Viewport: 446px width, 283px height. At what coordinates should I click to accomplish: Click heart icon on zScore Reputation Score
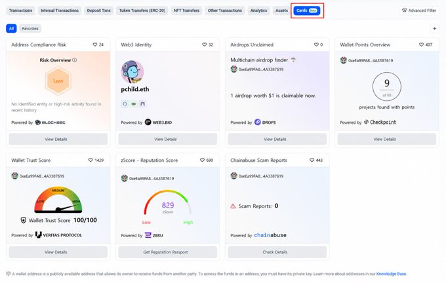(x=202, y=160)
